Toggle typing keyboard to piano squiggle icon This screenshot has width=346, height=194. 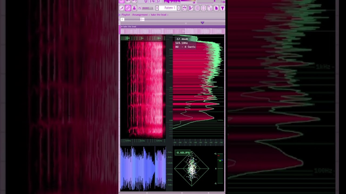tap(122, 8)
